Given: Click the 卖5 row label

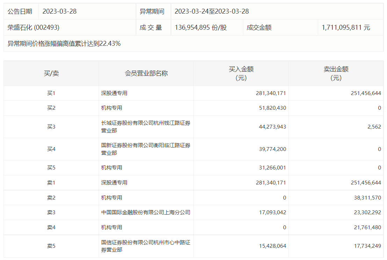Looking at the screenshot, I should (51, 246).
